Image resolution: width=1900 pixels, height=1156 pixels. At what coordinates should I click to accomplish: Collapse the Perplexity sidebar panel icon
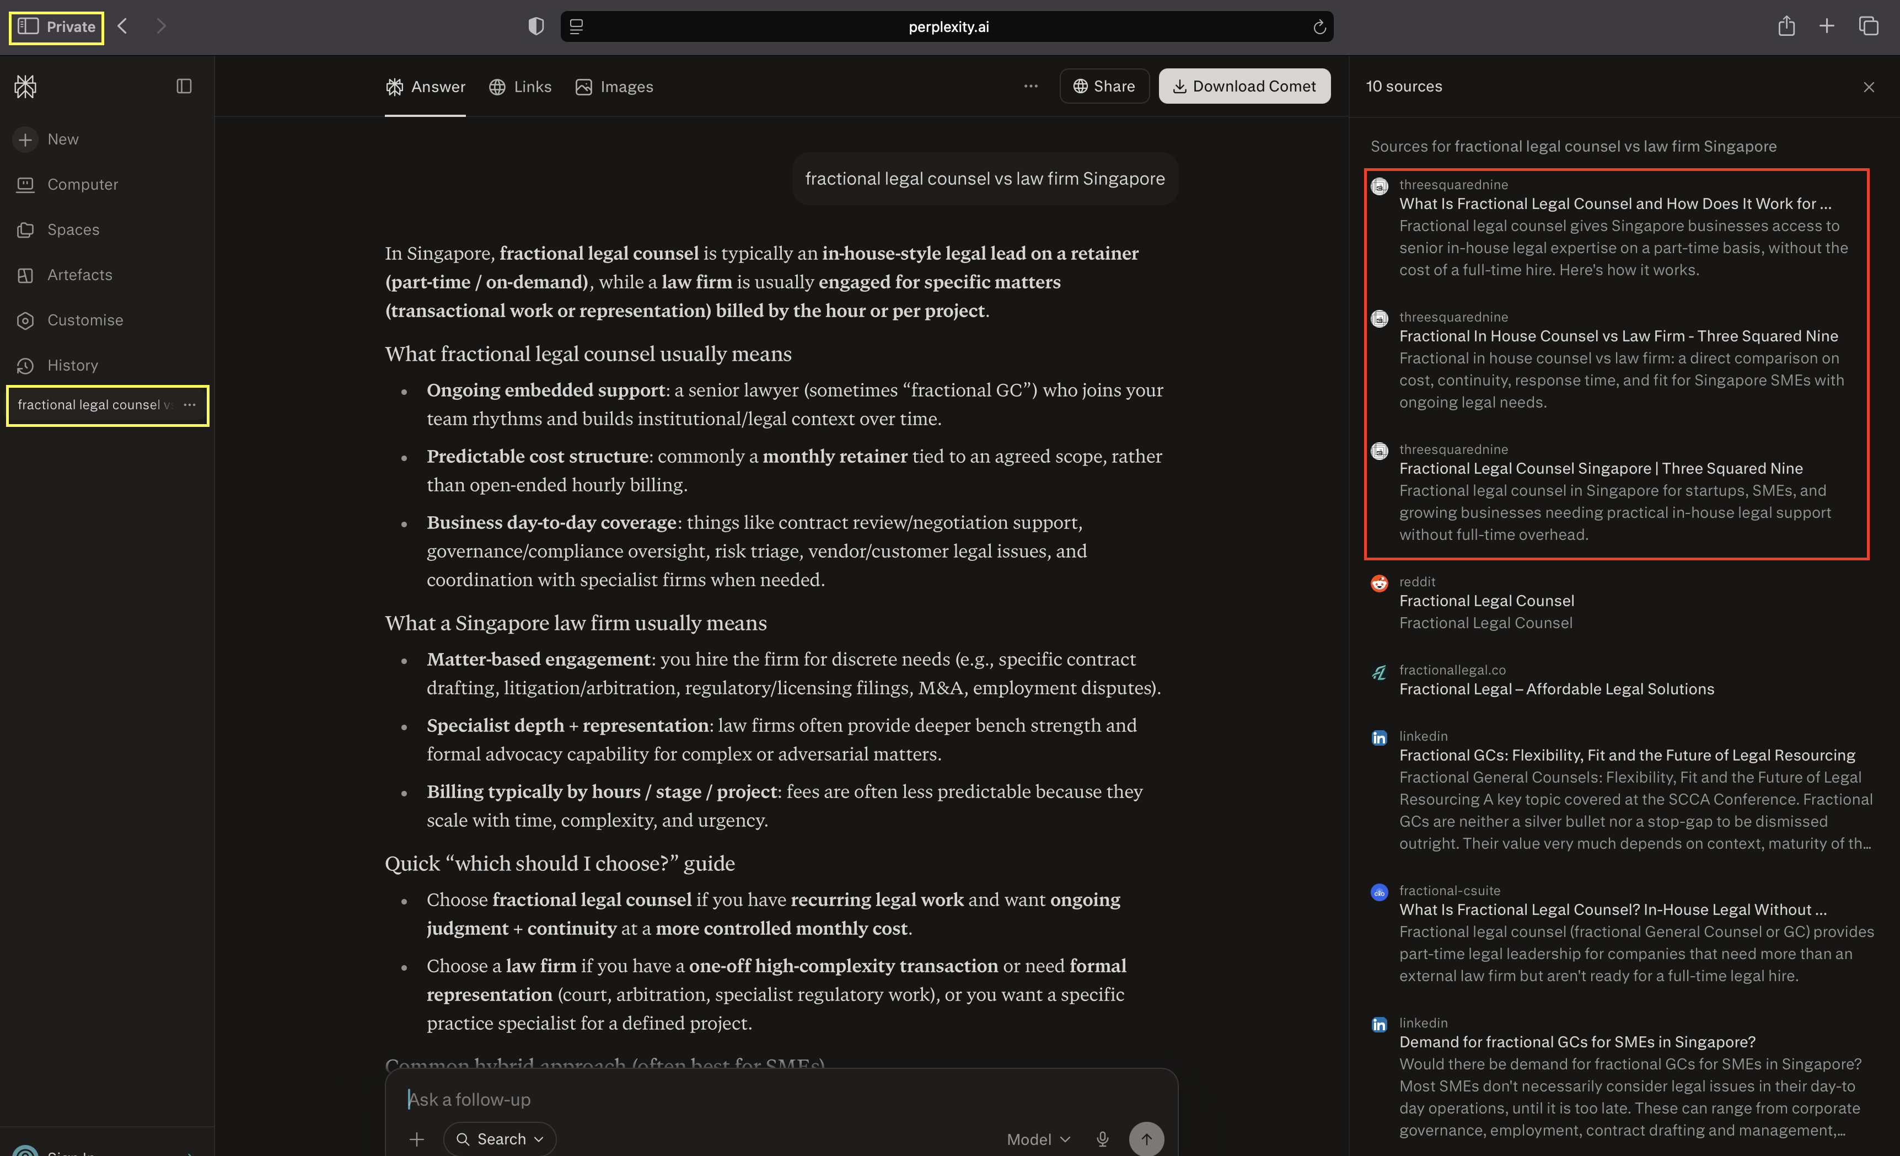tap(184, 87)
